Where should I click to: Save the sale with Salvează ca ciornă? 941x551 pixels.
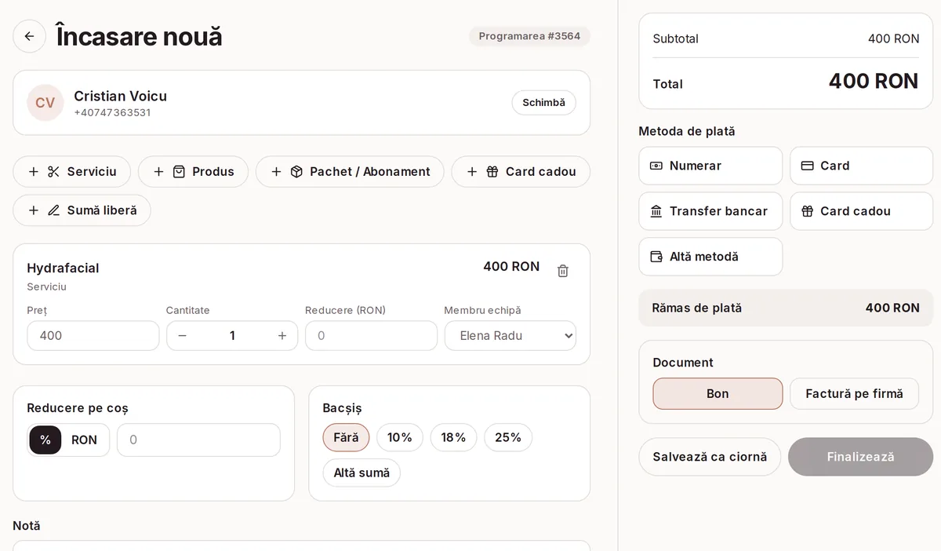tap(710, 457)
